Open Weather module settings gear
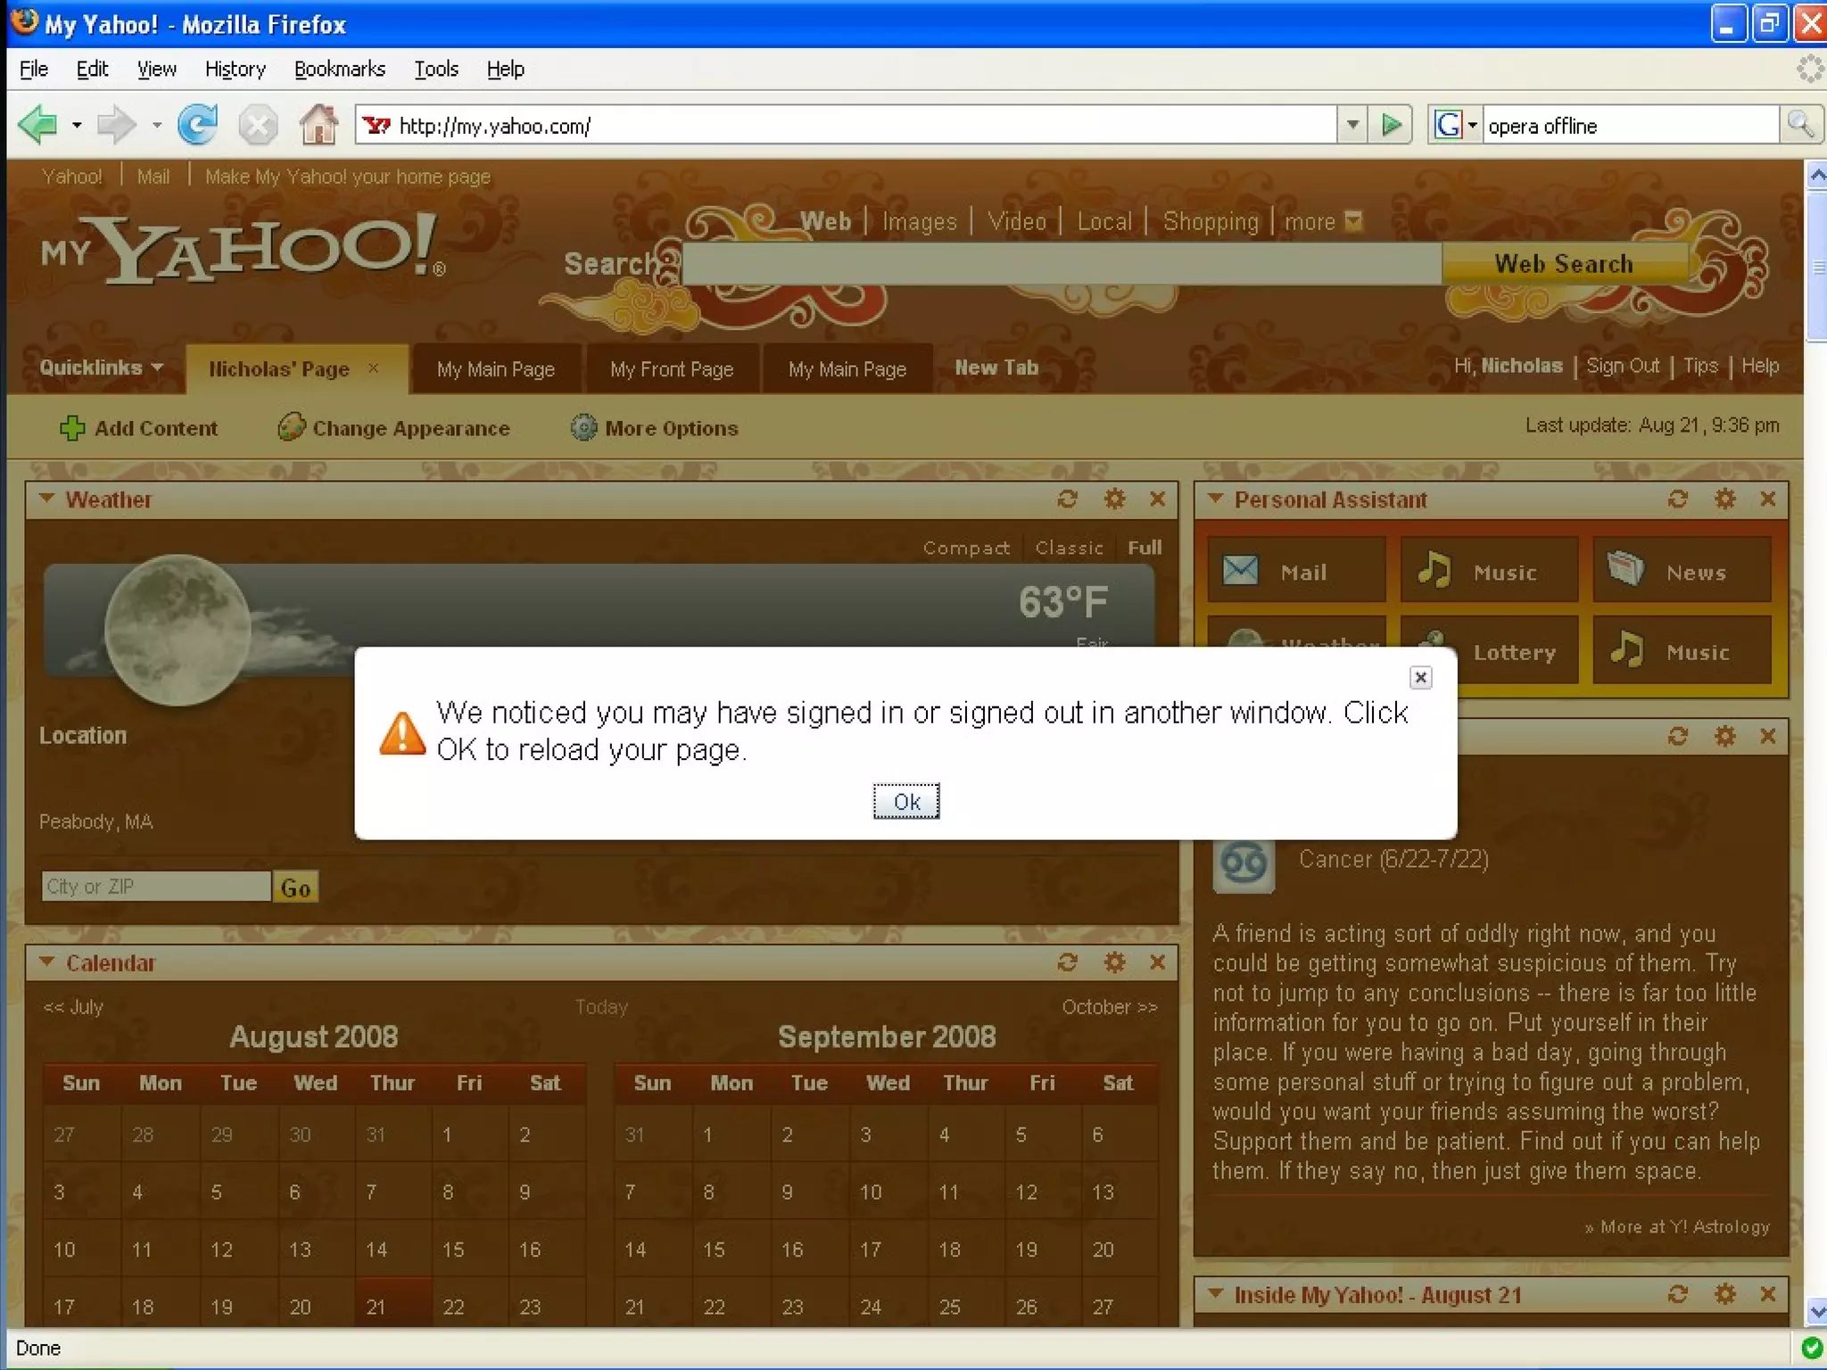The image size is (1827, 1370). pyautogui.click(x=1114, y=499)
